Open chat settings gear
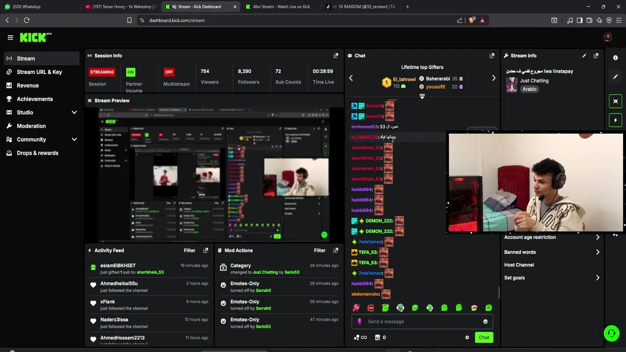 point(467,337)
